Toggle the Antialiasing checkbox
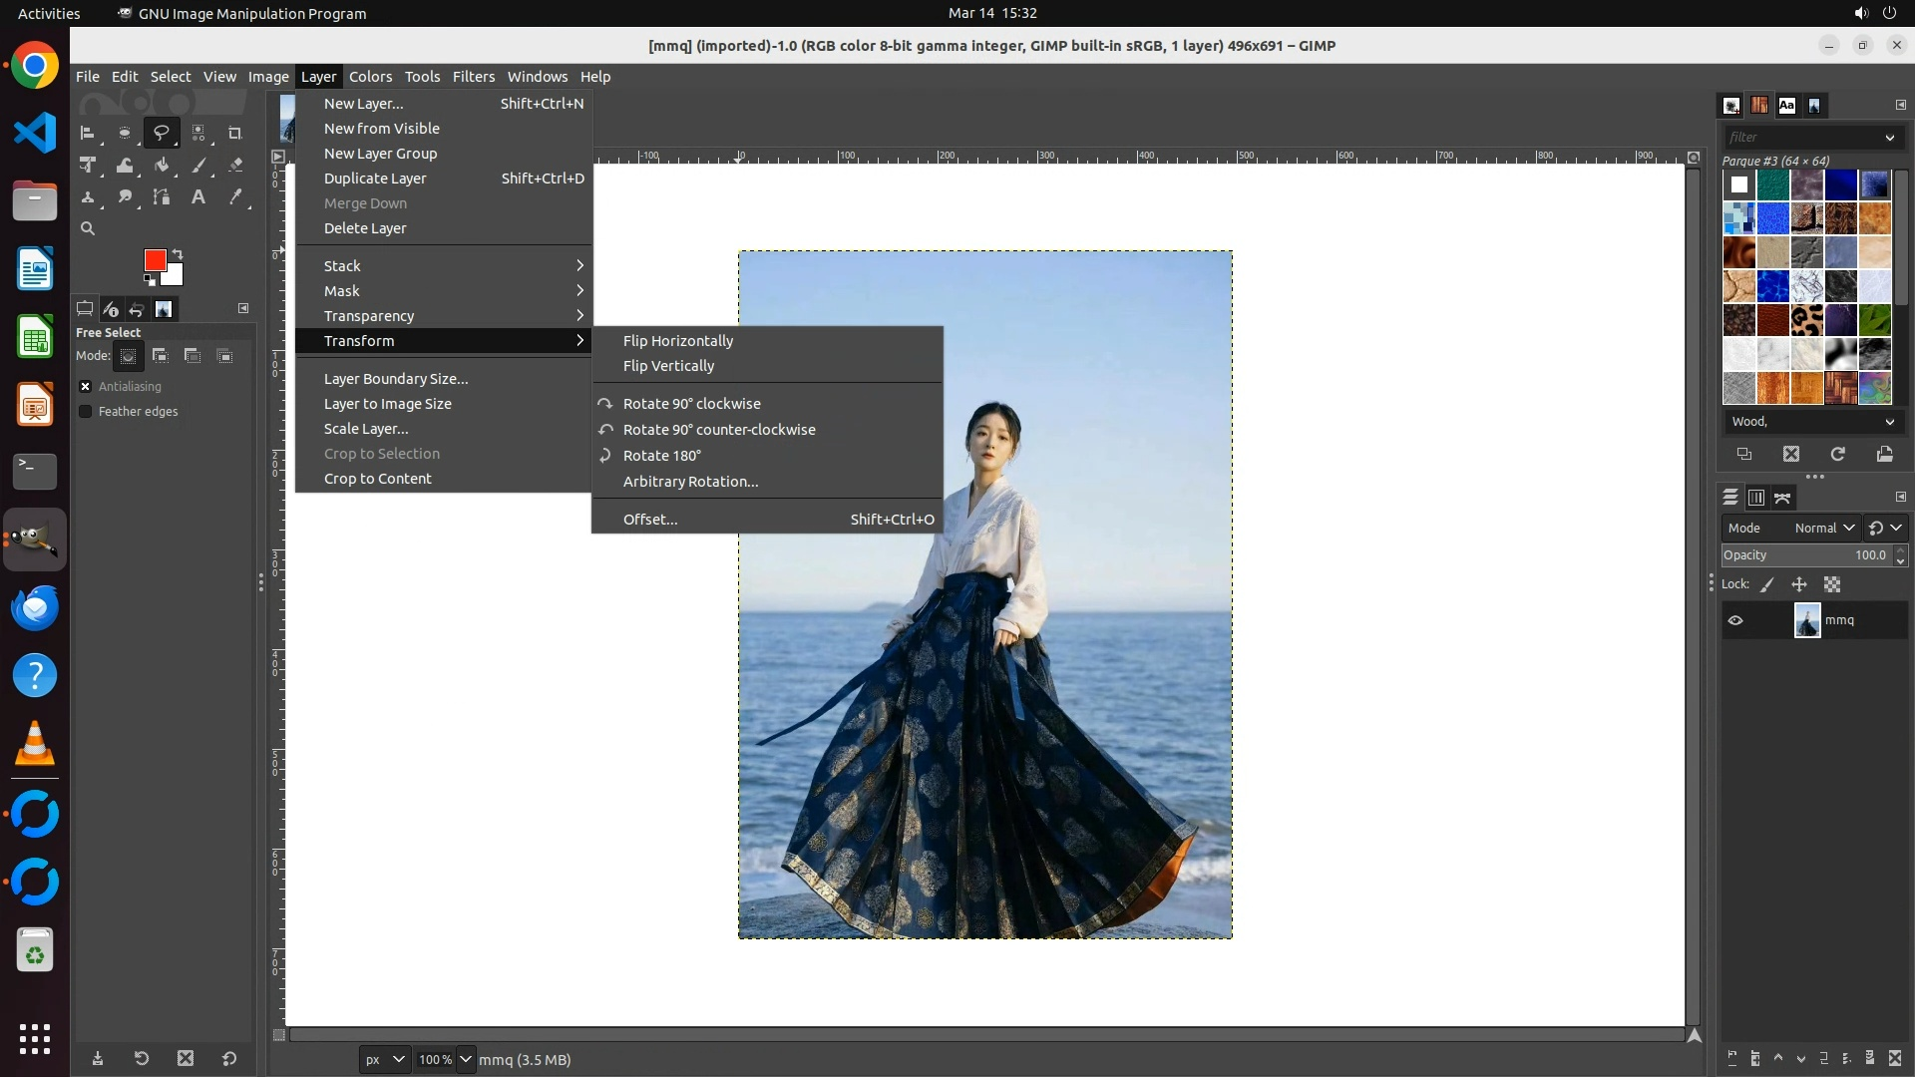Image resolution: width=1915 pixels, height=1077 pixels. point(86,387)
